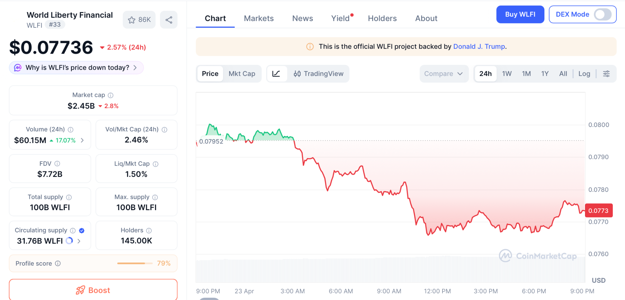Switch chart to Mkt Cap view
The width and height of the screenshot is (625, 300).
[x=242, y=74]
